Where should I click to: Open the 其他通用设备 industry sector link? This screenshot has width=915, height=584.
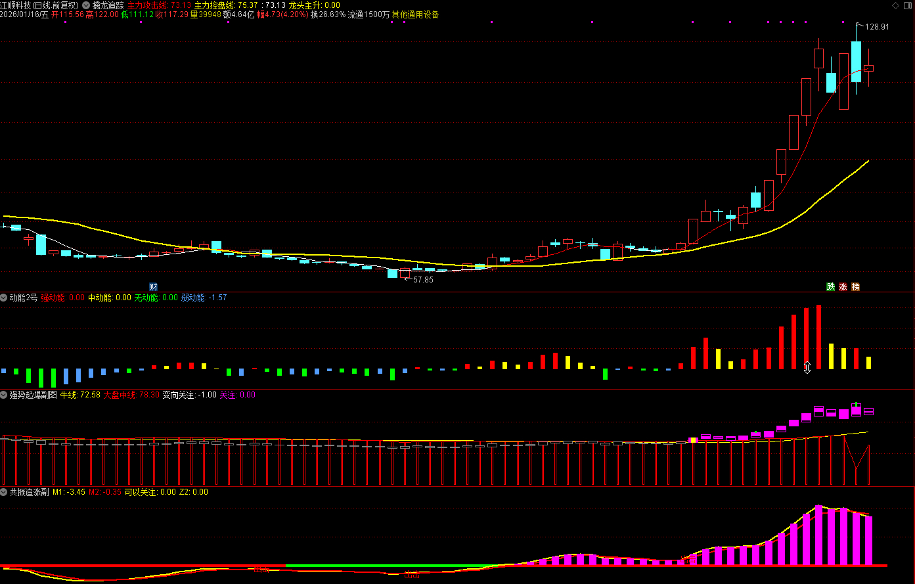[x=415, y=14]
